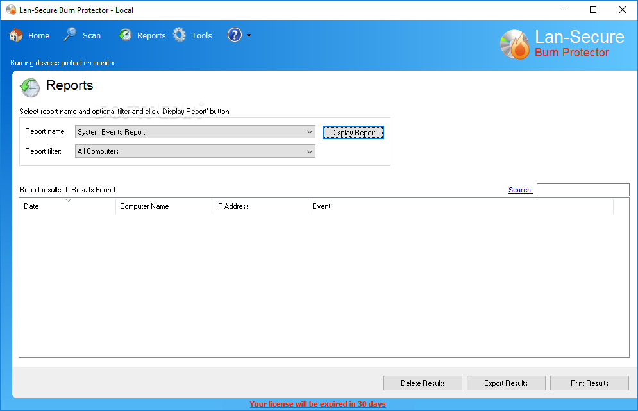Viewport: 638px width, 411px height.
Task: Click the Scan magnifier icon
Action: [70, 35]
